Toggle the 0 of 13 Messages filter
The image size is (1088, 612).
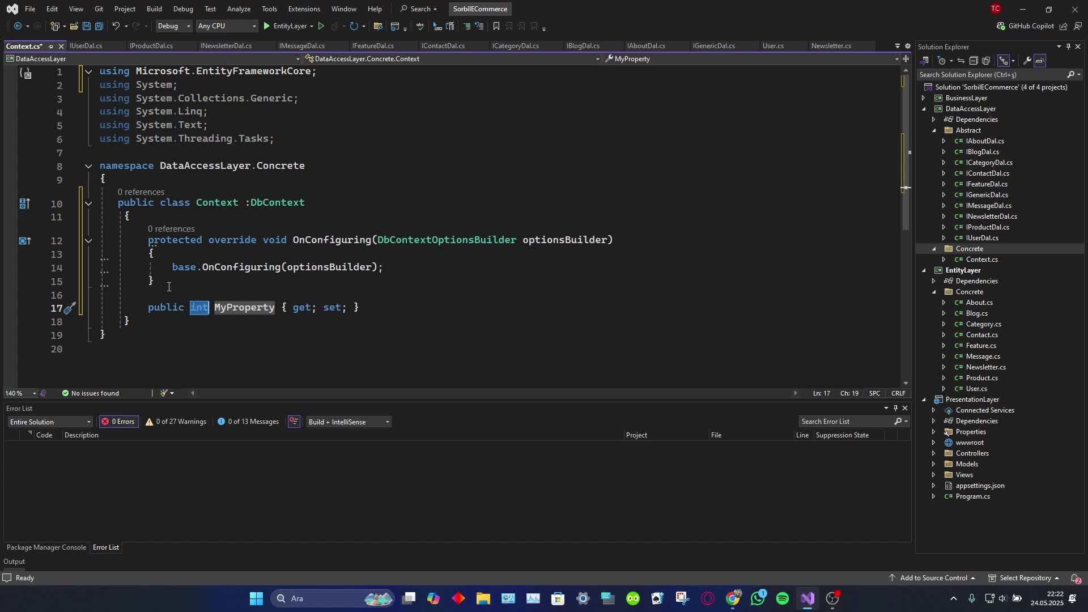click(x=248, y=422)
